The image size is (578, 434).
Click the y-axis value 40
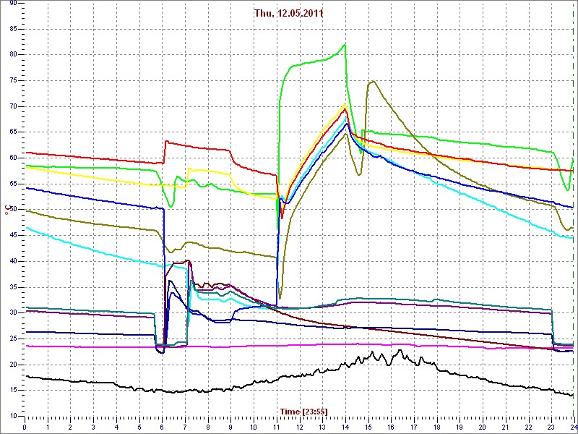pyautogui.click(x=12, y=261)
